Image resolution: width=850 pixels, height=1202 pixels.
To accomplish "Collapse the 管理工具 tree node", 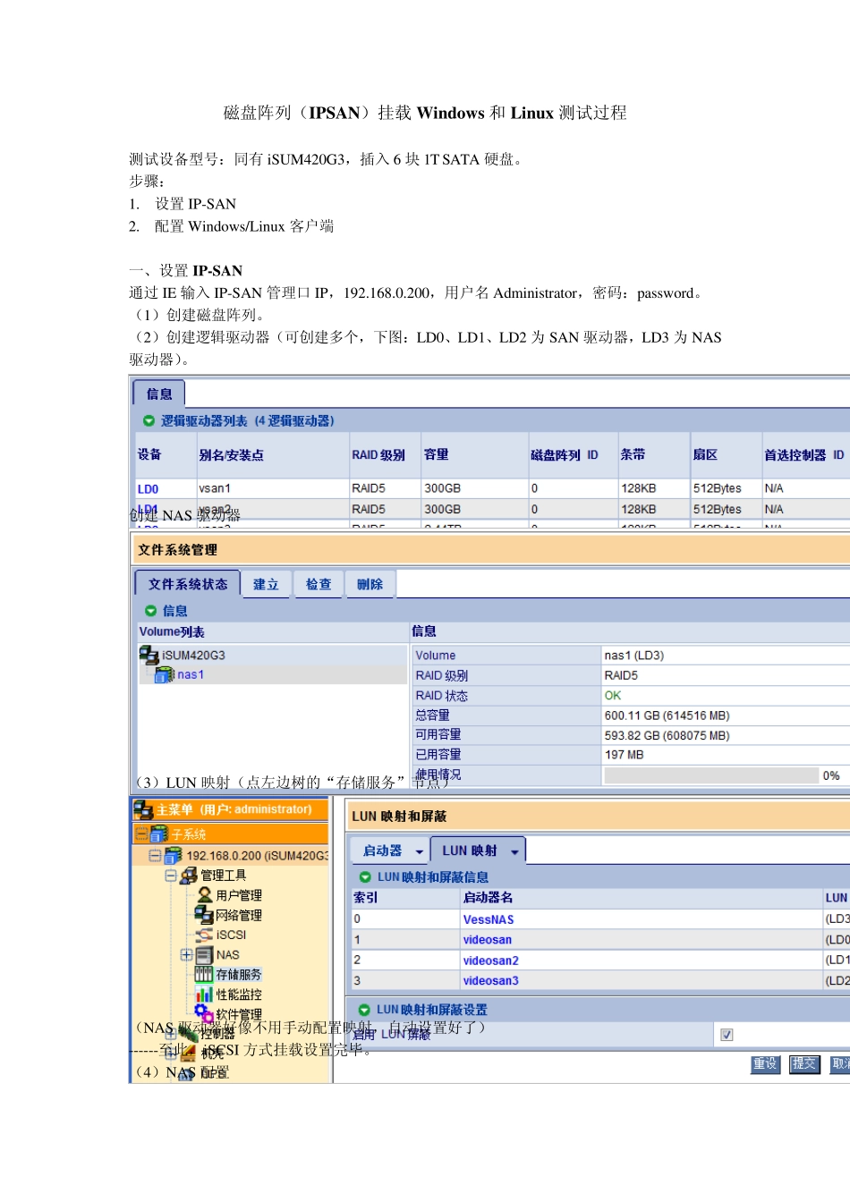I will click(171, 876).
